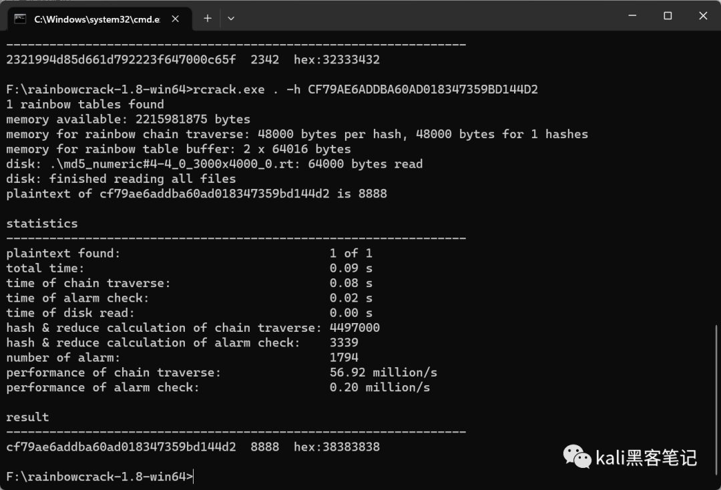The image size is (721, 490).
Task: Click the 'hex:38383838' result text
Action: point(337,447)
